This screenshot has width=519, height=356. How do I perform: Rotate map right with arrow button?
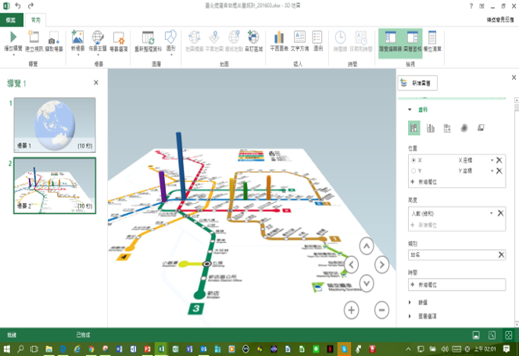381,265
